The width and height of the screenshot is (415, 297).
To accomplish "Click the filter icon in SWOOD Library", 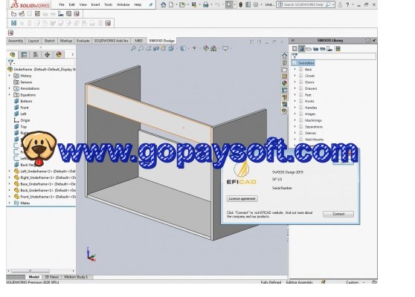I will tap(295, 56).
